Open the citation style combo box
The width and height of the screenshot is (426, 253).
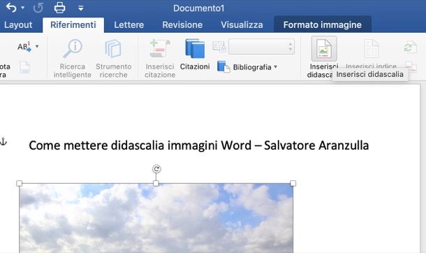click(261, 47)
